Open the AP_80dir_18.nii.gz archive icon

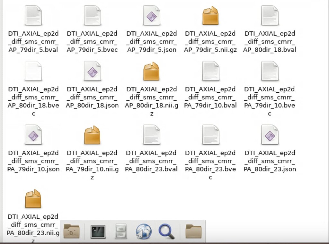pos(152,71)
